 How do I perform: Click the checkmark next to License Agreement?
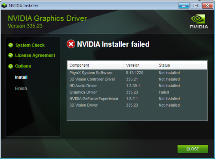tap(11, 55)
